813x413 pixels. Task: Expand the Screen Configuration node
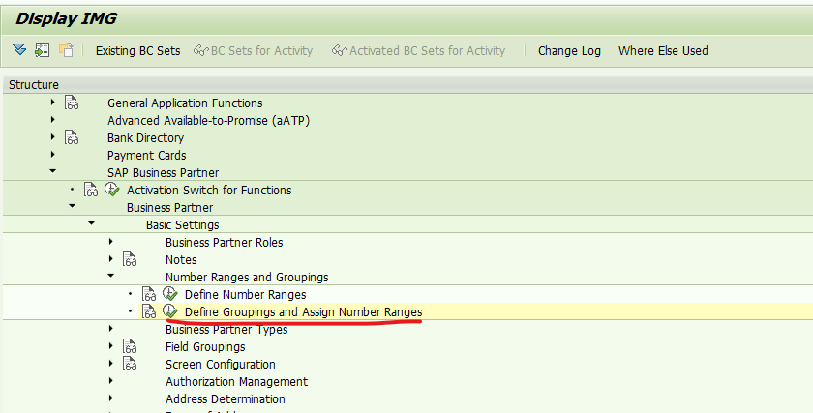tap(111, 364)
